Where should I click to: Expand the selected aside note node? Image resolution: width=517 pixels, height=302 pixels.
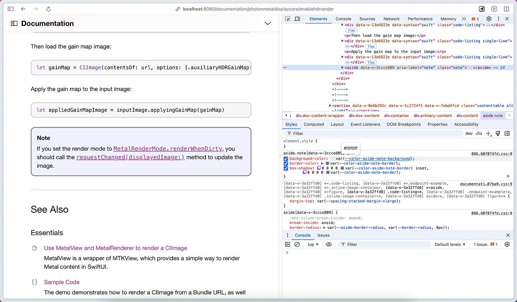tap(342, 67)
